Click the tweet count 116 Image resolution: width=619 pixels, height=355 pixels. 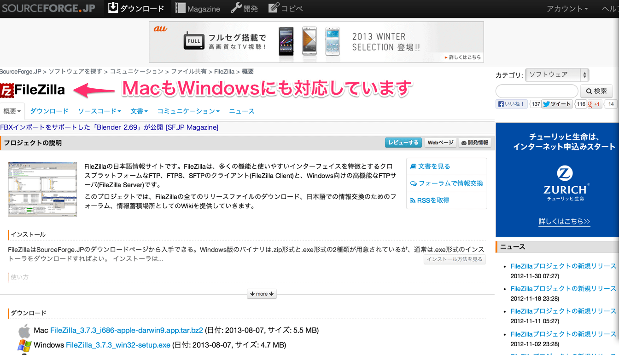[581, 104]
